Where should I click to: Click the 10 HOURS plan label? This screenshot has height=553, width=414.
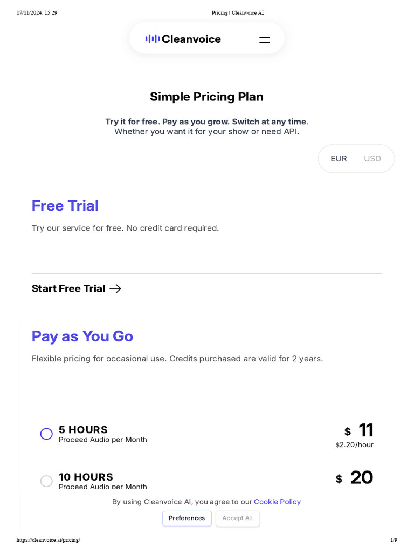pyautogui.click(x=86, y=477)
